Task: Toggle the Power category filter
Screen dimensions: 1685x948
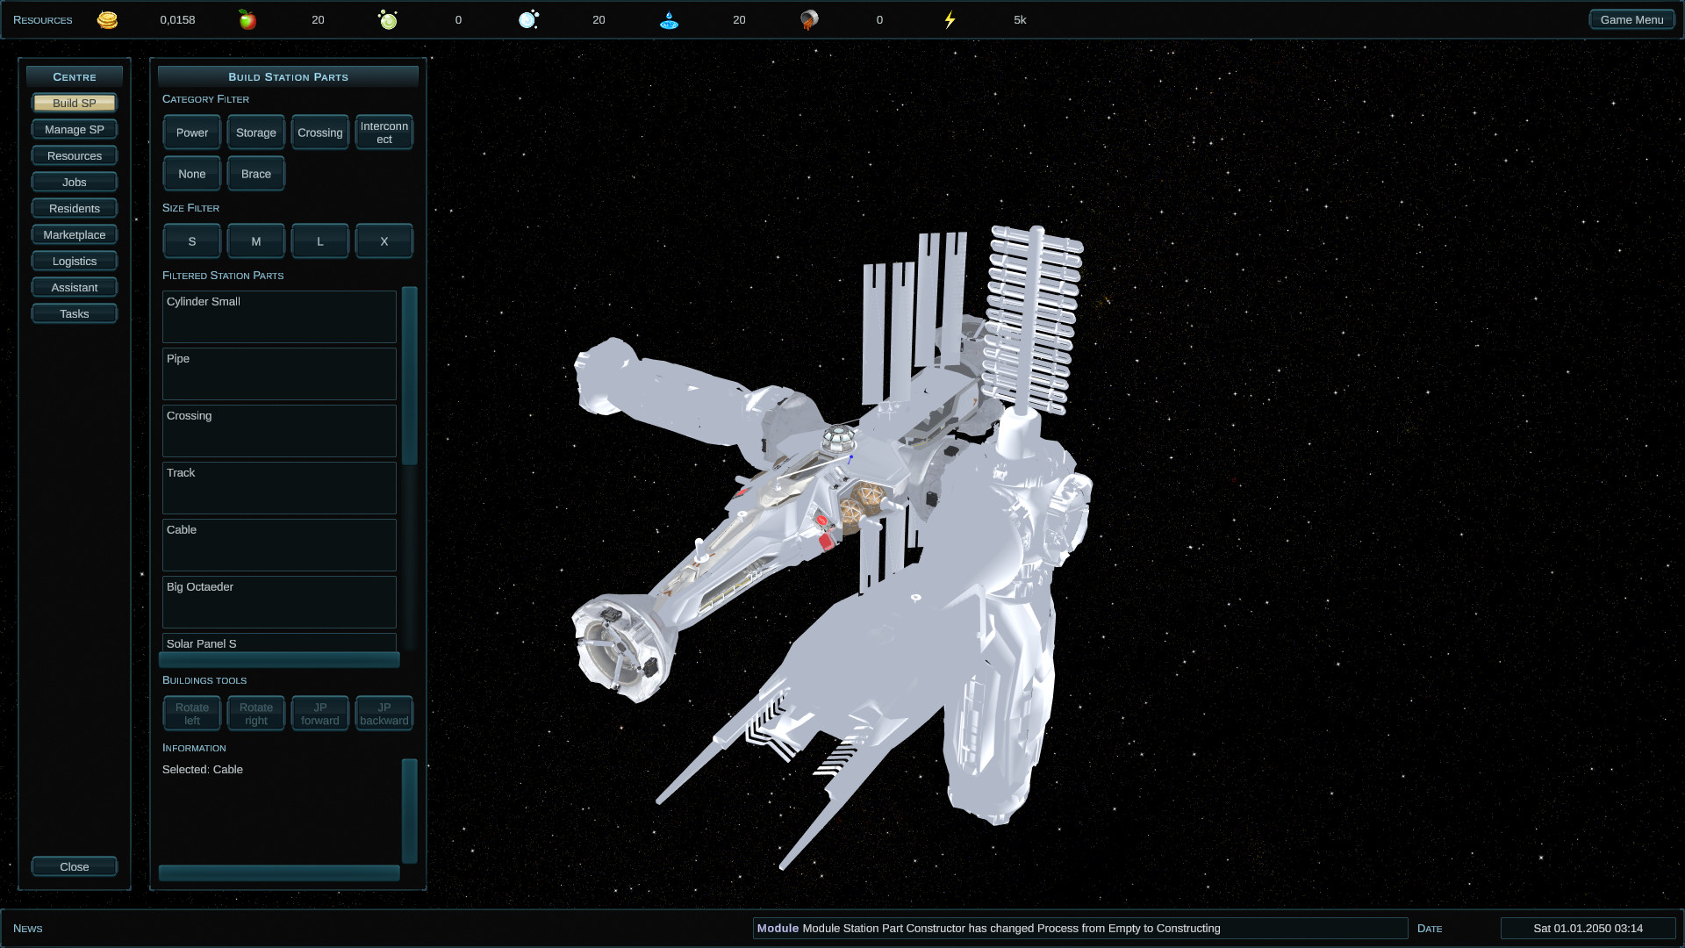Action: pyautogui.click(x=191, y=133)
